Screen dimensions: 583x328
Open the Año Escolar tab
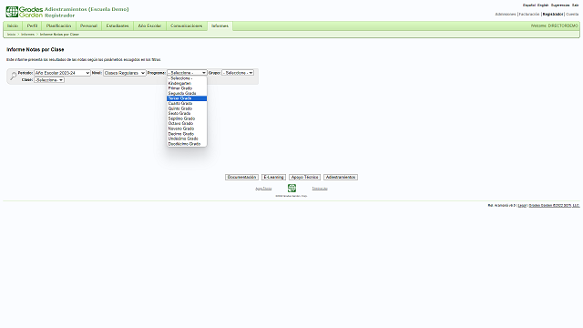coord(149,26)
